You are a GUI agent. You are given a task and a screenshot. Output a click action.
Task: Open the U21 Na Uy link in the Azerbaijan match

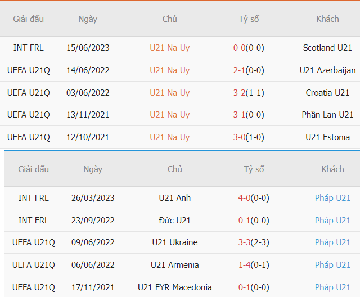click(169, 70)
